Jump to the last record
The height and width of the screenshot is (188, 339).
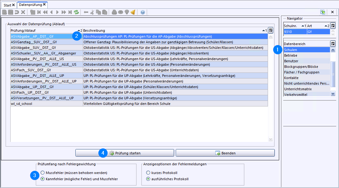click(x=70, y=12)
